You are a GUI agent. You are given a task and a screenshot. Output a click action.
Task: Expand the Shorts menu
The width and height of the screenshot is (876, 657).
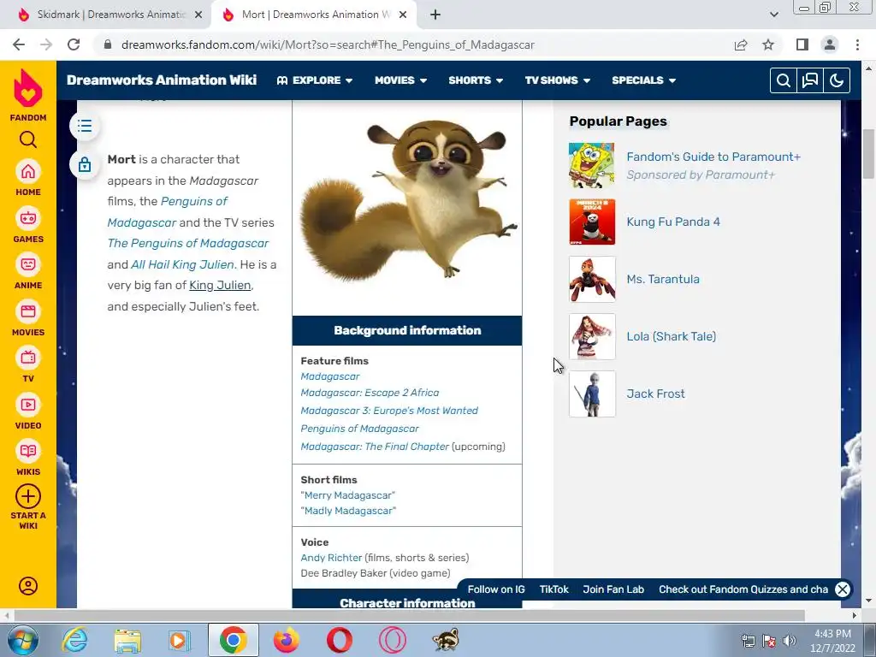point(476,80)
